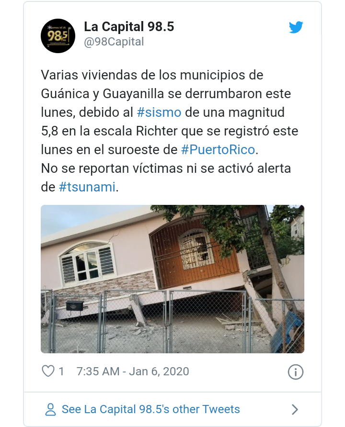Open the @98Capital handle link
The height and width of the screenshot is (427, 345).
click(114, 42)
